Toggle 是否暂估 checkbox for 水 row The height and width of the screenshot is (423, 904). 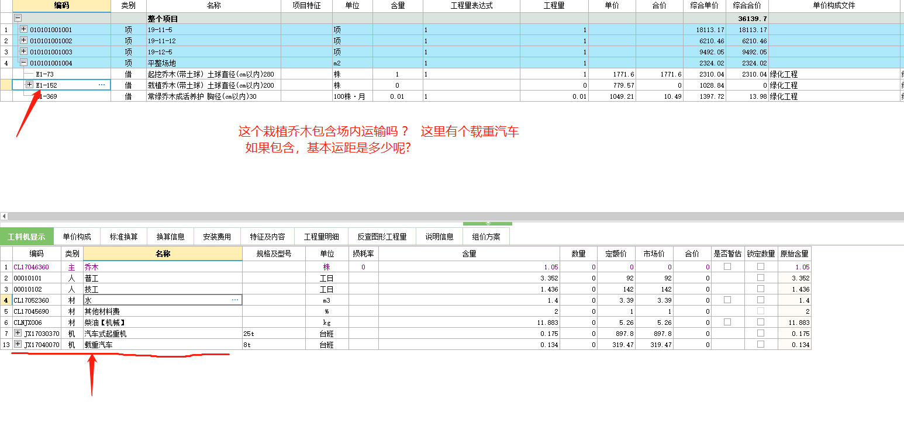point(727,300)
